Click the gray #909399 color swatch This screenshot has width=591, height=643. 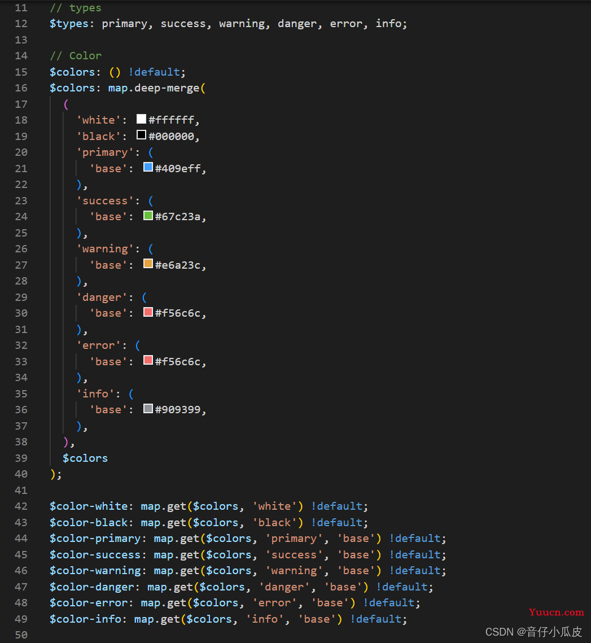pos(148,408)
